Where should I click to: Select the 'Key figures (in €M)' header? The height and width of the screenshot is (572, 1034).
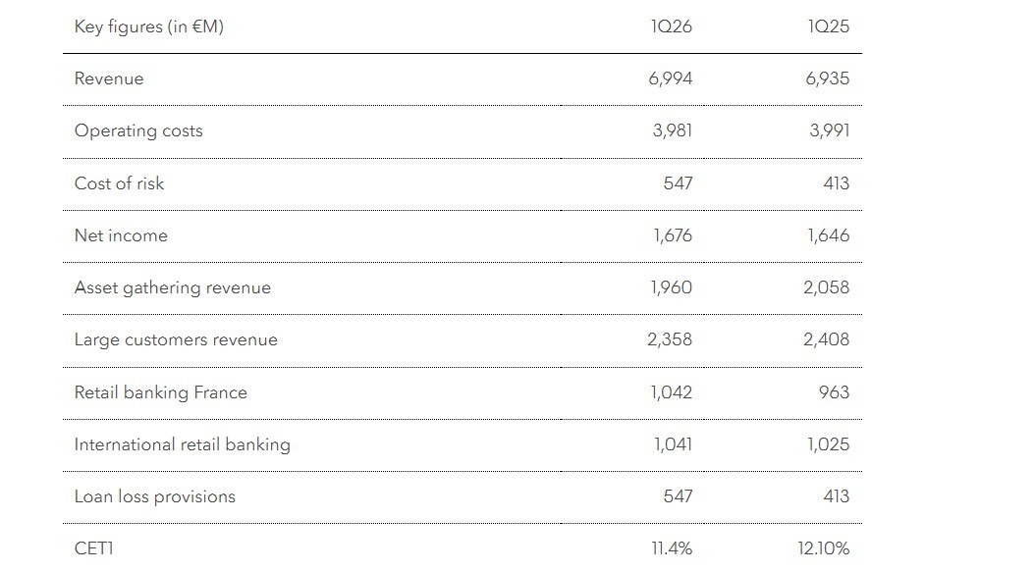[x=149, y=26]
